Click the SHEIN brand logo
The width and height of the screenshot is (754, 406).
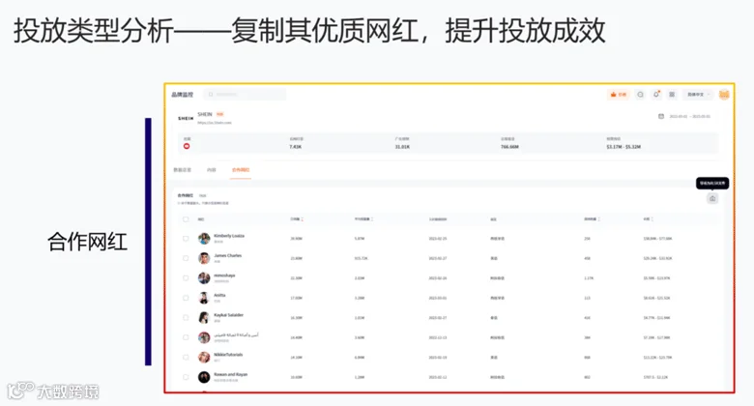point(186,118)
